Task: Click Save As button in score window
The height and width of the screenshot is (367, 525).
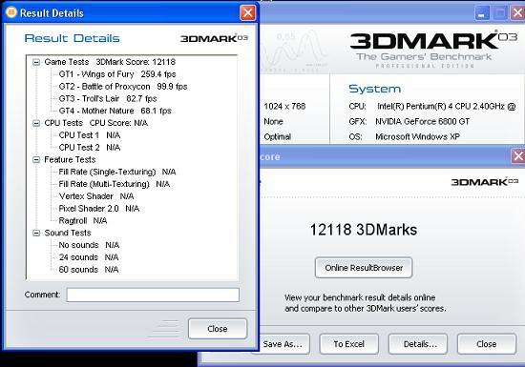Action: [283, 344]
